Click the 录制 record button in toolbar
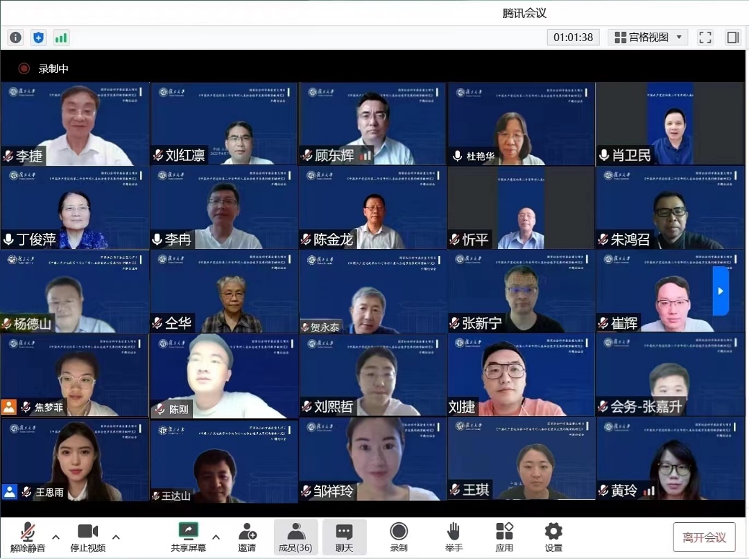Screen dimensions: 749x559 point(399,537)
